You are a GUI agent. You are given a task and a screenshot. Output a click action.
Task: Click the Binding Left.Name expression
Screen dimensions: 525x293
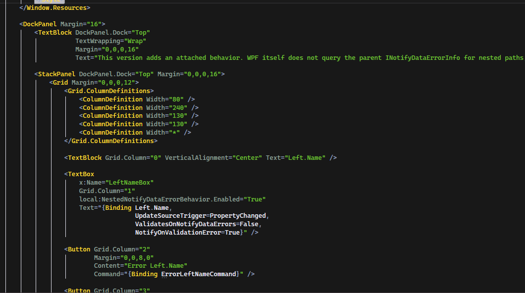(x=137, y=207)
